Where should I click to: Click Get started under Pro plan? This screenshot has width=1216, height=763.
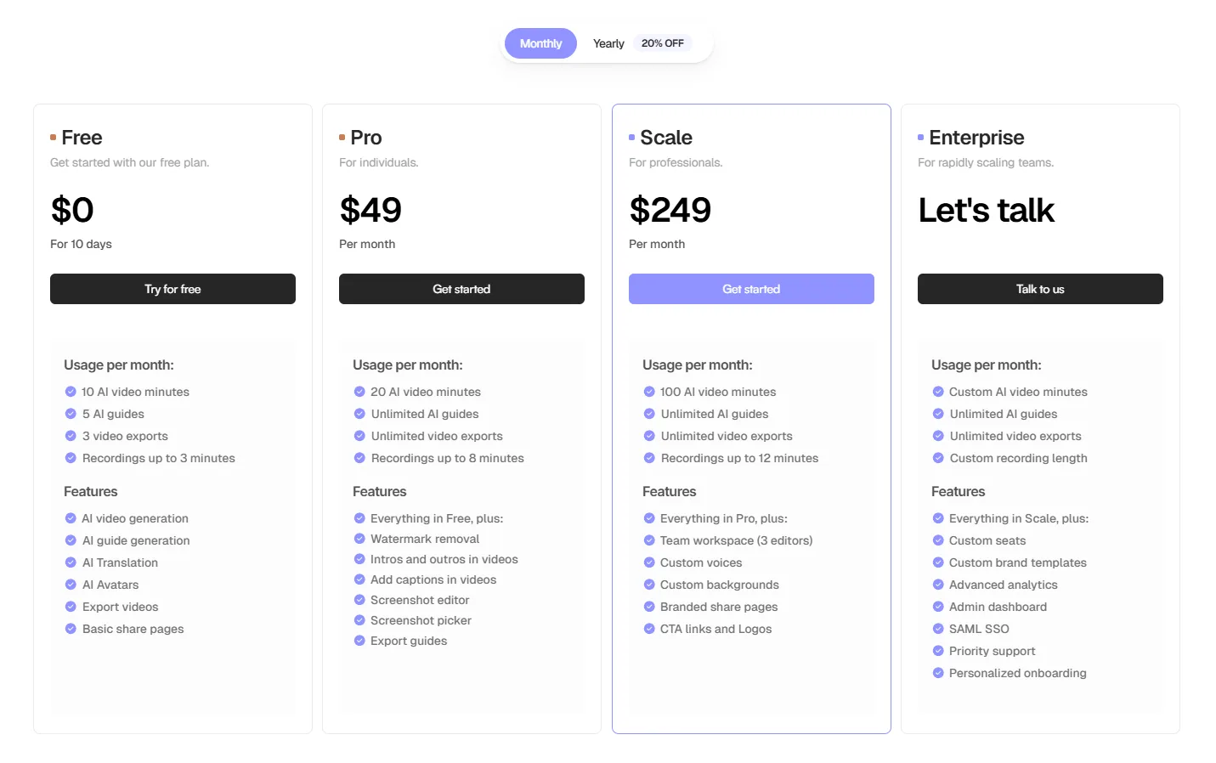pos(461,289)
